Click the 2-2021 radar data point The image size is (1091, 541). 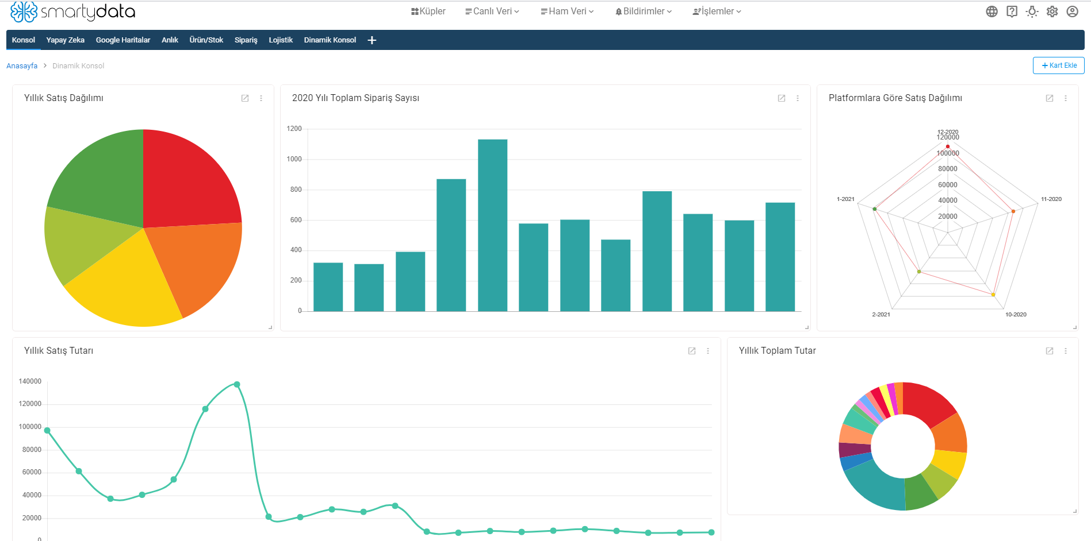tap(919, 272)
